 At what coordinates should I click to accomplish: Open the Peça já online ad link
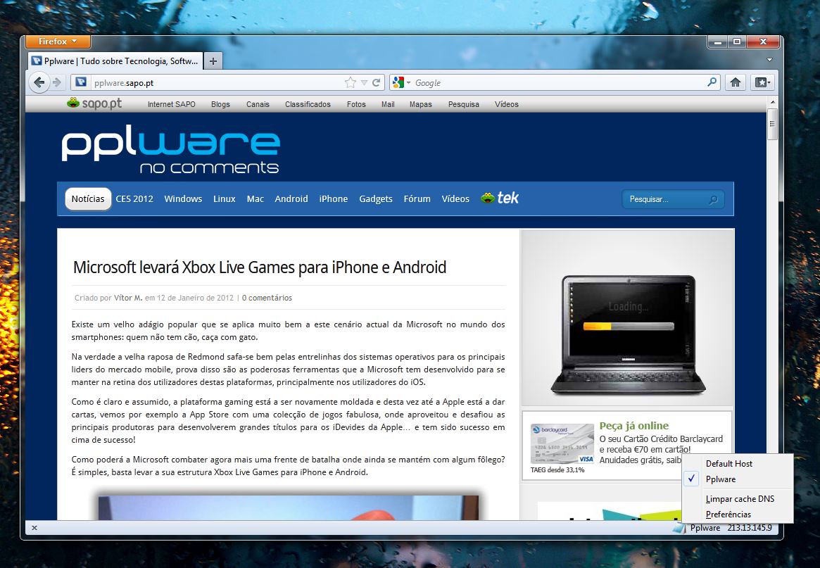(633, 426)
